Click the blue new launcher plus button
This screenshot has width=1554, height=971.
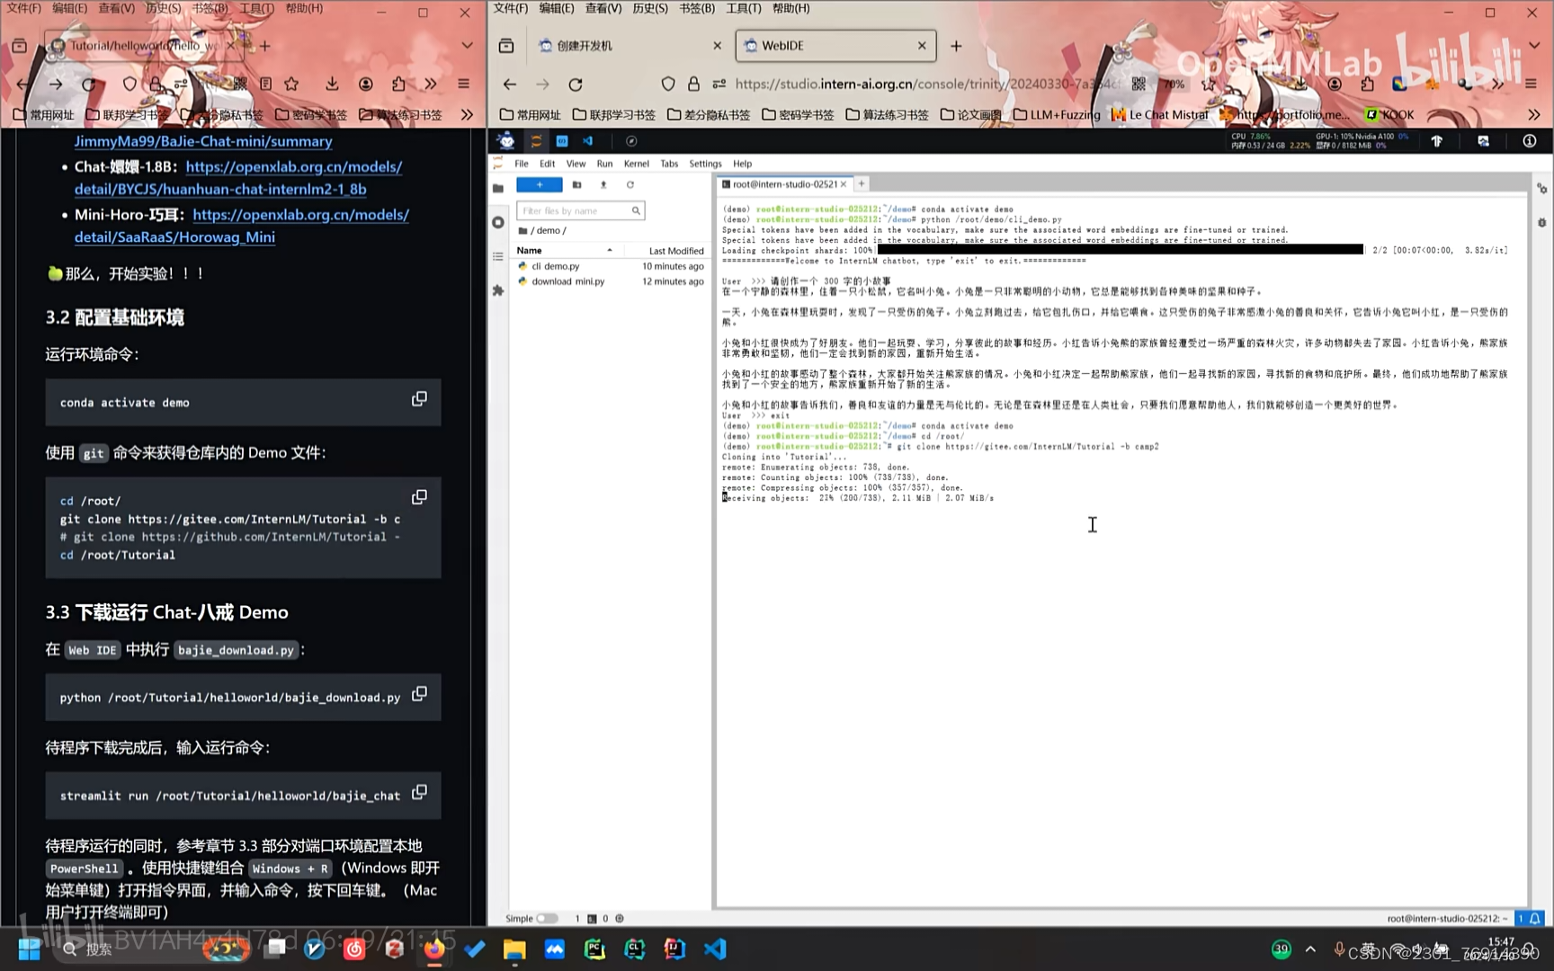point(539,184)
